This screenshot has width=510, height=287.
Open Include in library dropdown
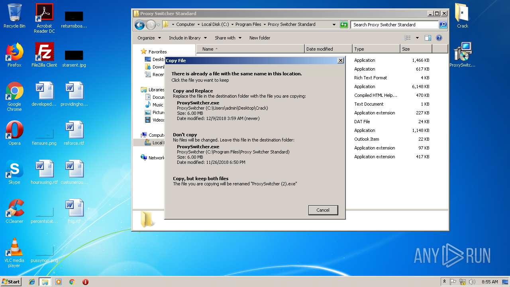(188, 38)
